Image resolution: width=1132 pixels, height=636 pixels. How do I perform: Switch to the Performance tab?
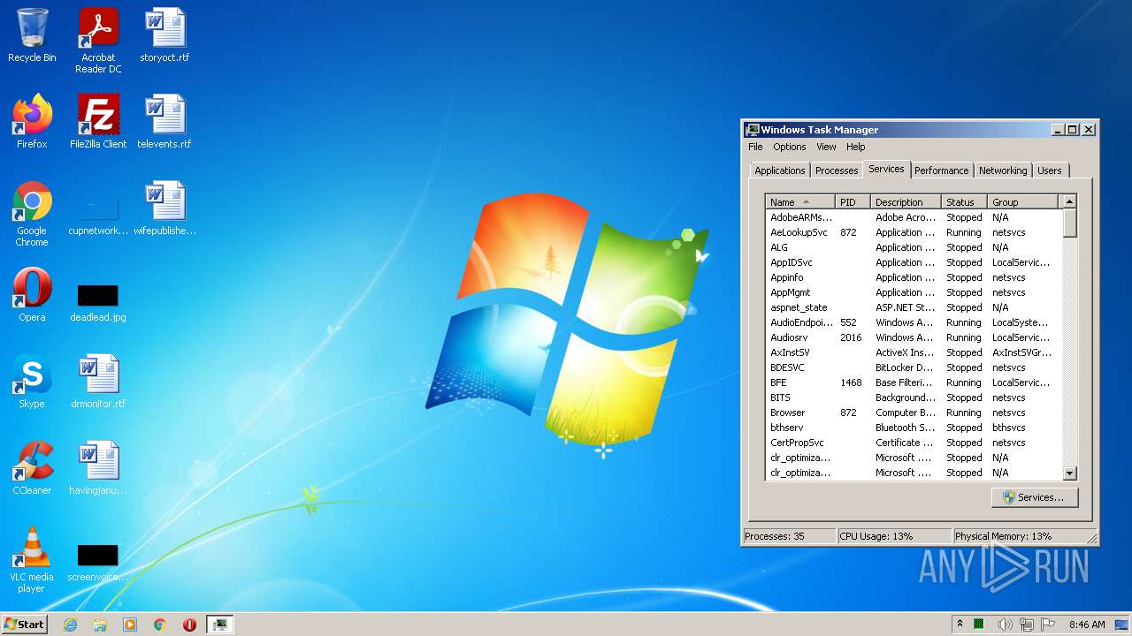click(x=942, y=170)
